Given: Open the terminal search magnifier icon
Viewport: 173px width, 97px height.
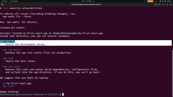Looking at the screenshot, I should [x=156, y=5].
